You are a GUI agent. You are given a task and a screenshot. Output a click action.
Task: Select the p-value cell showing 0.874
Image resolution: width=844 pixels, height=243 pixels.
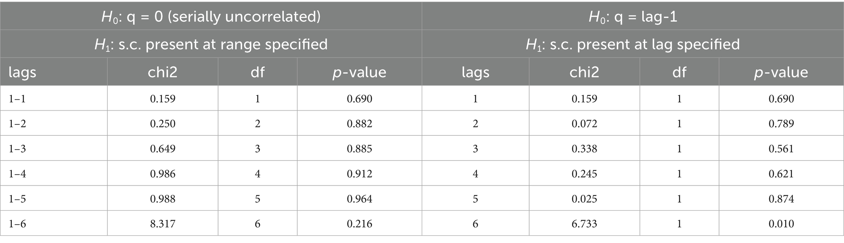tap(781, 199)
